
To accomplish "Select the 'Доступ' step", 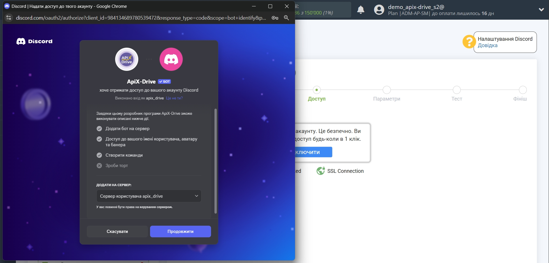I will click(x=317, y=94).
